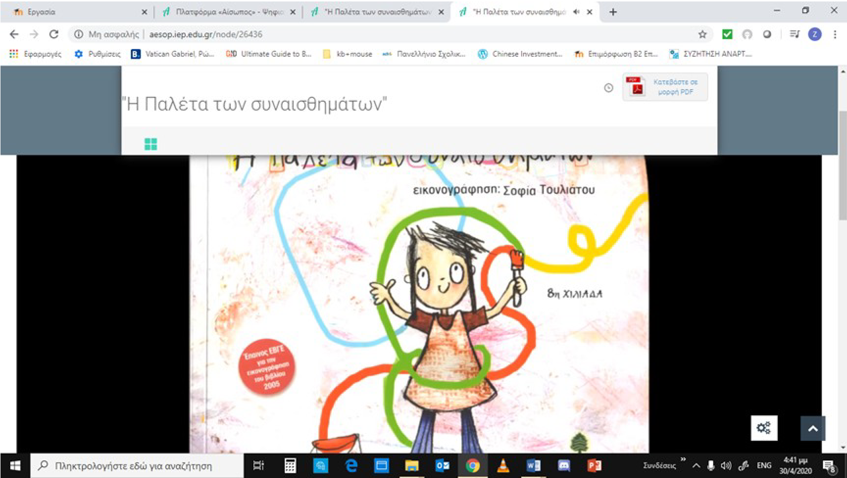The width and height of the screenshot is (847, 478).
Task: Open the Chinese Investment bookmark
Action: click(520, 54)
